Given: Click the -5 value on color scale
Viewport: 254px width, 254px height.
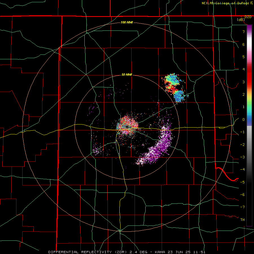Looking at the screenshot, I should tap(242, 182).
